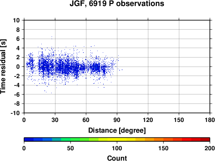Screen dimensions: 215x161
Task: Click the Count colorbar label
Action: (117, 158)
